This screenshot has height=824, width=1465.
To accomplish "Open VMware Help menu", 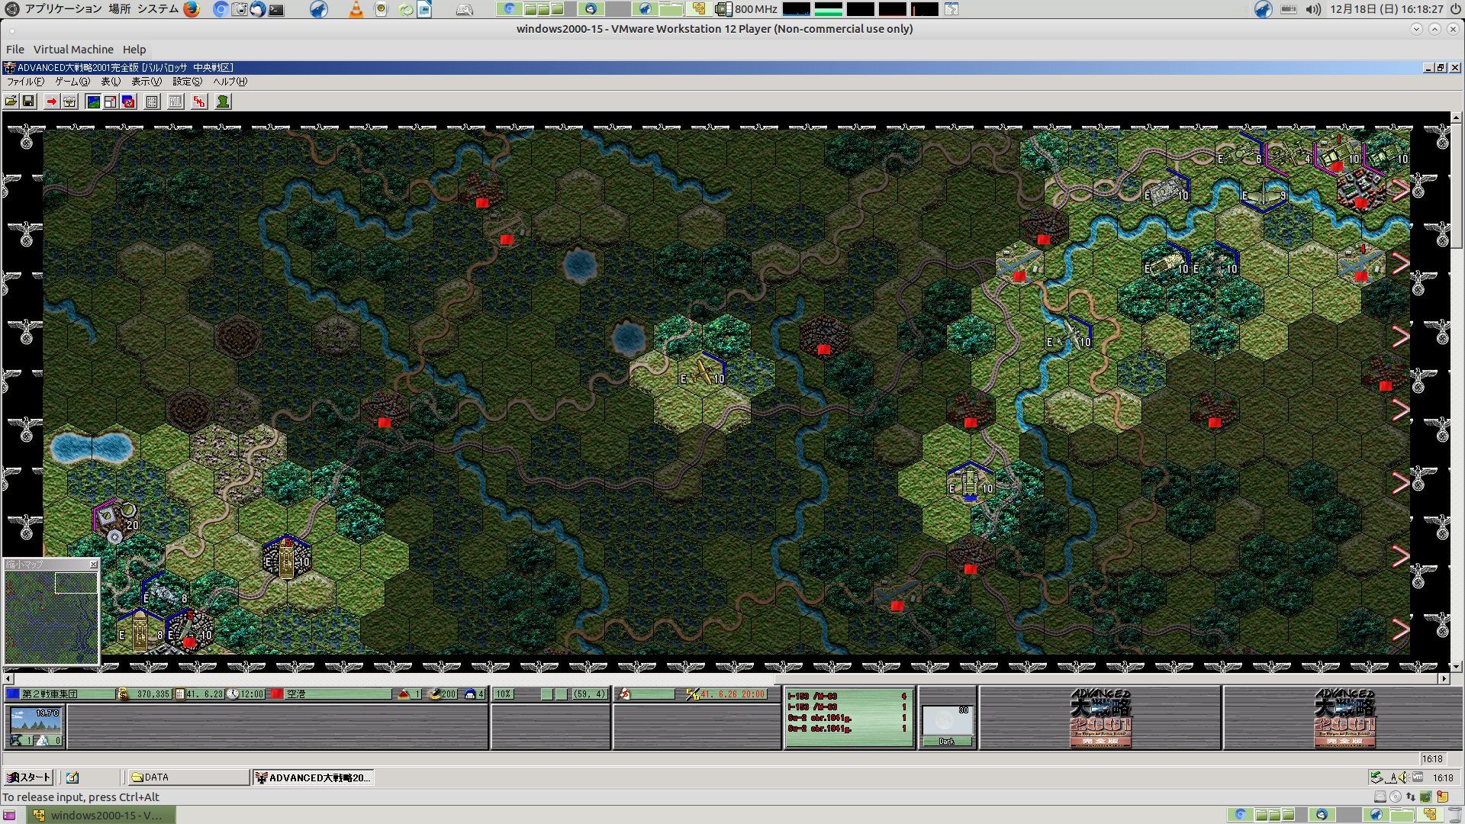I will click(x=134, y=50).
